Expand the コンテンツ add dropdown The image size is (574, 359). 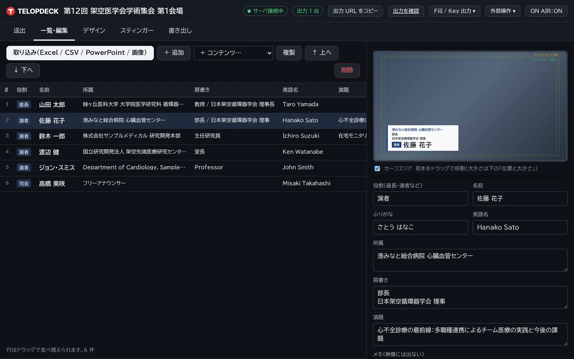[233, 53]
